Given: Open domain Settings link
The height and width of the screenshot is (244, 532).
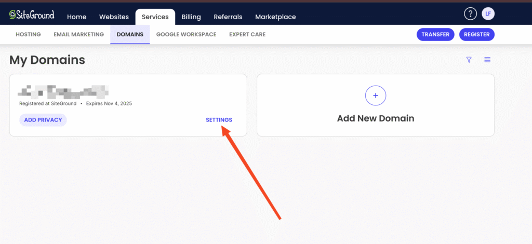Looking at the screenshot, I should point(219,120).
